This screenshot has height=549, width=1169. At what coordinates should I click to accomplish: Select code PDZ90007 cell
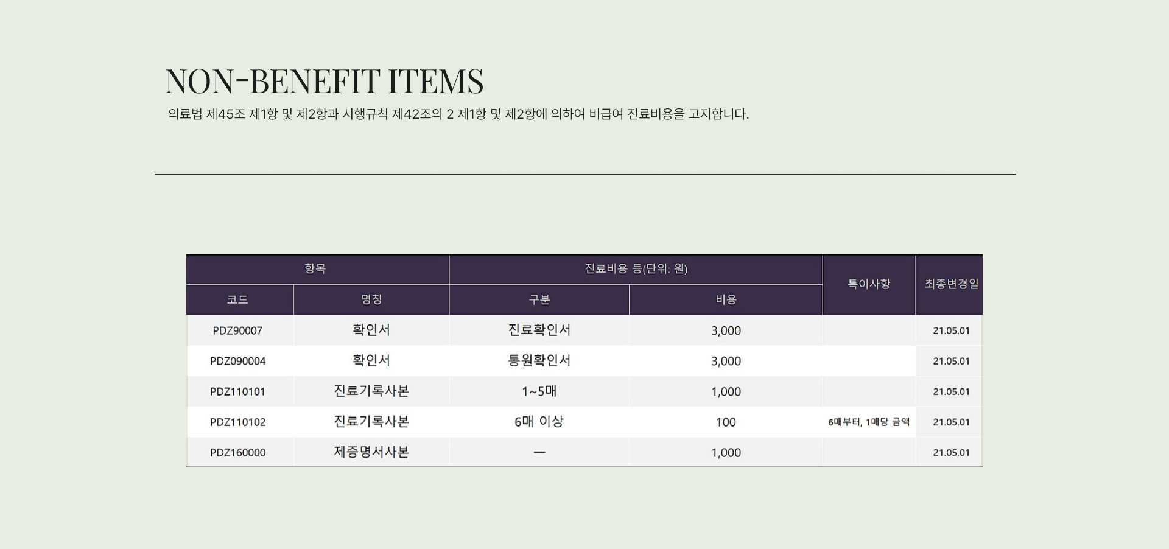(x=237, y=331)
